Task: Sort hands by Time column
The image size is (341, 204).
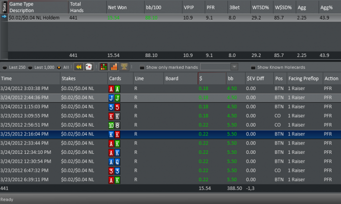Action: pos(30,78)
